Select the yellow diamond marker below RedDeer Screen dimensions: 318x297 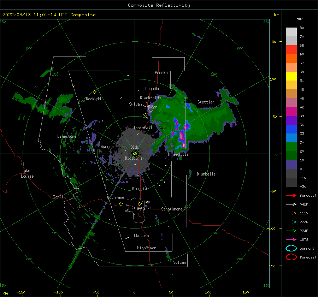[145, 115]
